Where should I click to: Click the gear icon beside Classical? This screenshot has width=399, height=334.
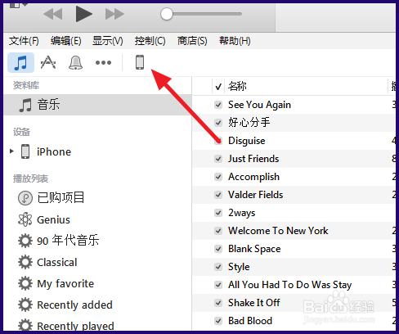(25, 262)
